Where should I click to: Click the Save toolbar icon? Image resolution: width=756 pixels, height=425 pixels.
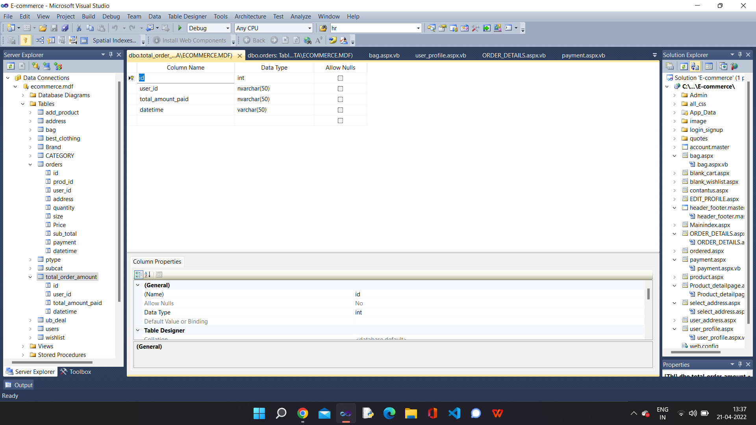click(x=54, y=28)
